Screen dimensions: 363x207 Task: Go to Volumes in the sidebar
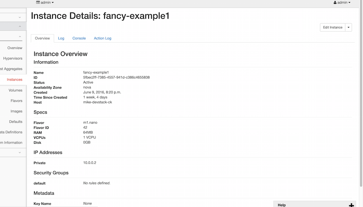point(16,90)
